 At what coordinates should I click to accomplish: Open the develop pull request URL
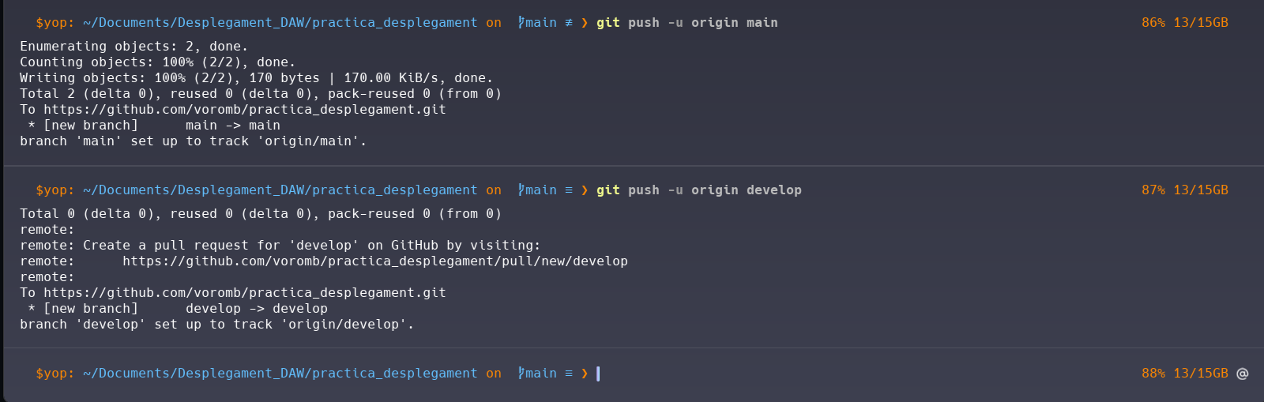[x=374, y=261]
